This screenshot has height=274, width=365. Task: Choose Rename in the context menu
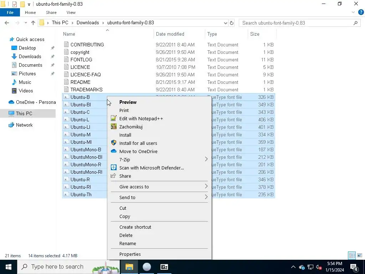[128, 243]
